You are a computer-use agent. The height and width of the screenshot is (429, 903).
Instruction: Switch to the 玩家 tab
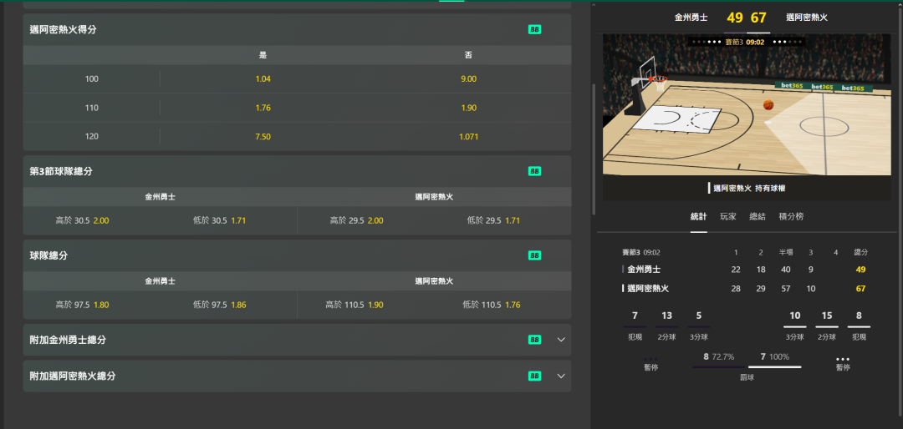(728, 217)
